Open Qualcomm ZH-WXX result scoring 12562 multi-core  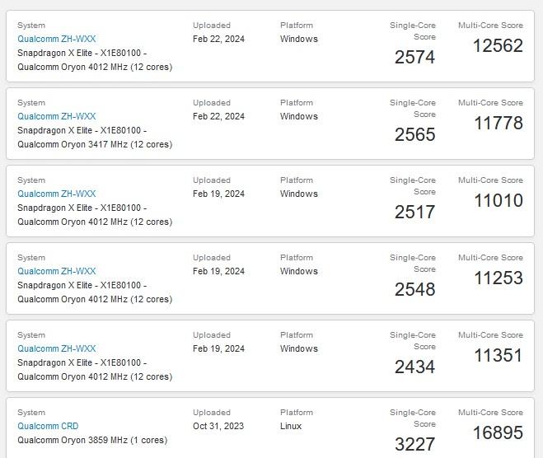pyautogui.click(x=56, y=39)
